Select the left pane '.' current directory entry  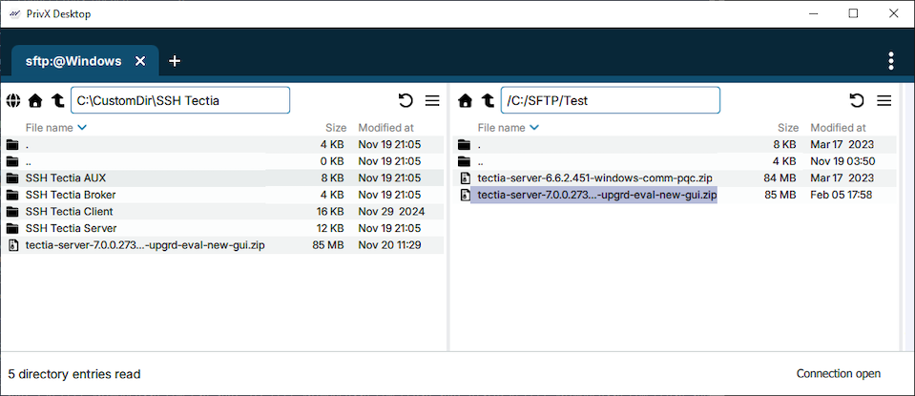tap(224, 145)
